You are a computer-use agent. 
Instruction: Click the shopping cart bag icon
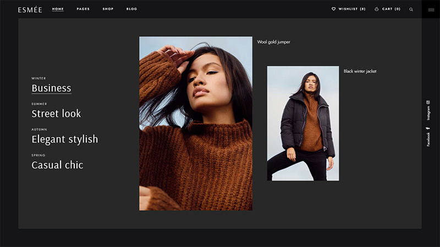click(377, 9)
